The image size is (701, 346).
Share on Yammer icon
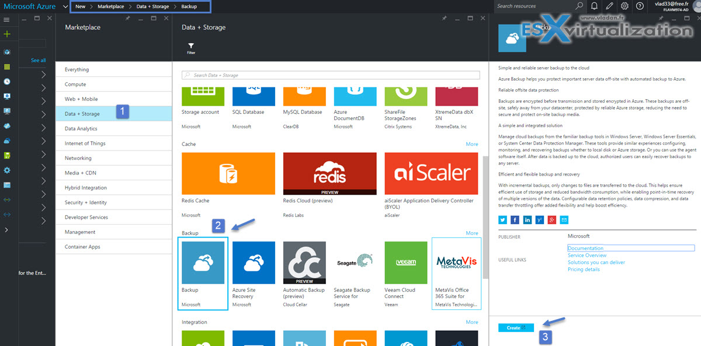click(x=539, y=219)
